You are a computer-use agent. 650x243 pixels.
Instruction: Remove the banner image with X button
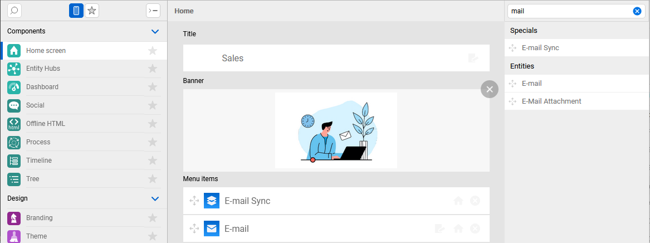tap(489, 89)
